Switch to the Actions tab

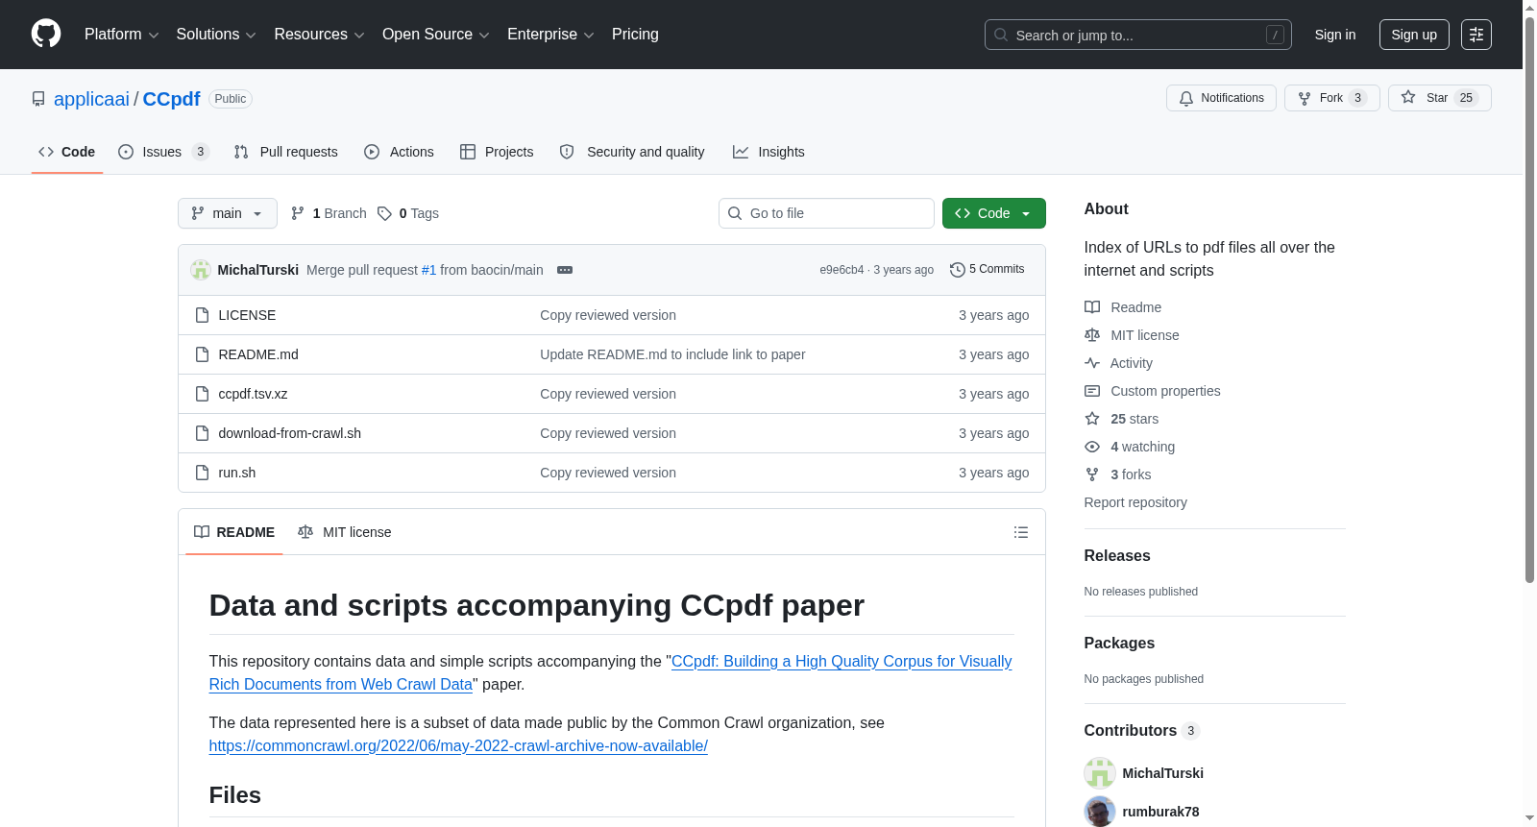pos(400,152)
